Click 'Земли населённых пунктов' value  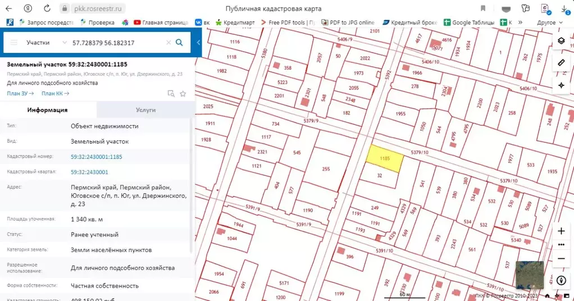pos(111,250)
